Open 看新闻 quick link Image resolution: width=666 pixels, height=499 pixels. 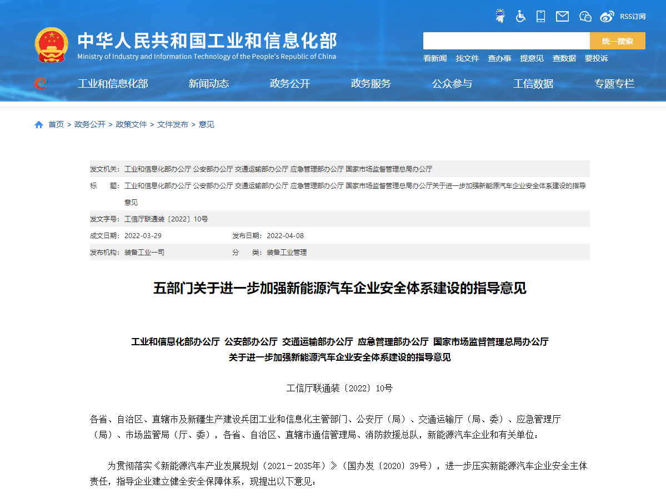(435, 58)
